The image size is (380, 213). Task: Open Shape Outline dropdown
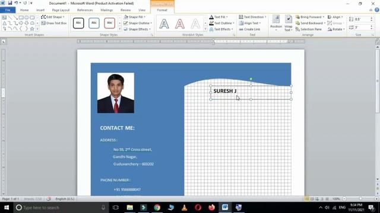(138, 23)
